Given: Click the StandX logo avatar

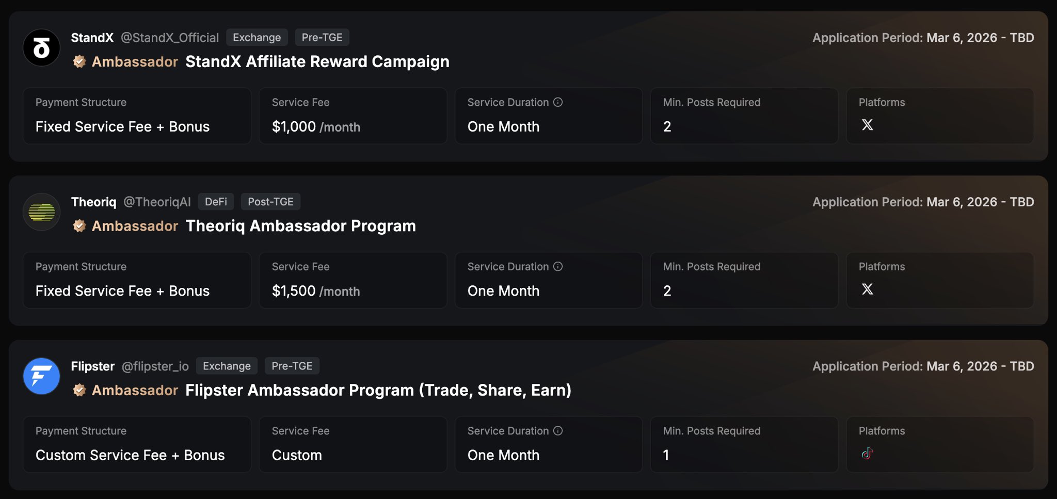Looking at the screenshot, I should click(x=42, y=48).
